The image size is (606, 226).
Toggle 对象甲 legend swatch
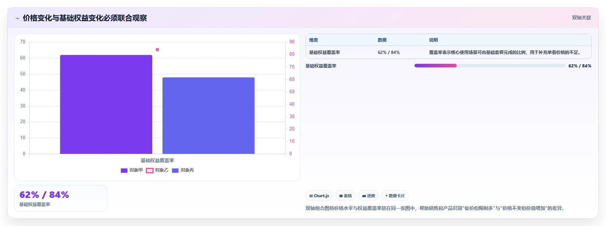tap(124, 170)
